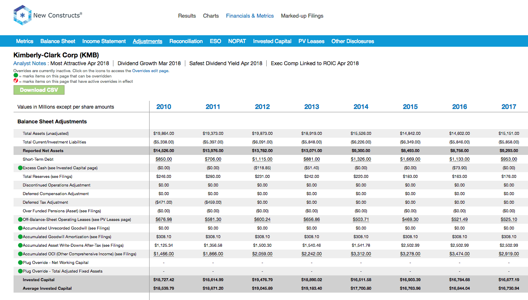Switch to the PV Leases tab
The height and width of the screenshot is (300, 528).
pos(311,41)
